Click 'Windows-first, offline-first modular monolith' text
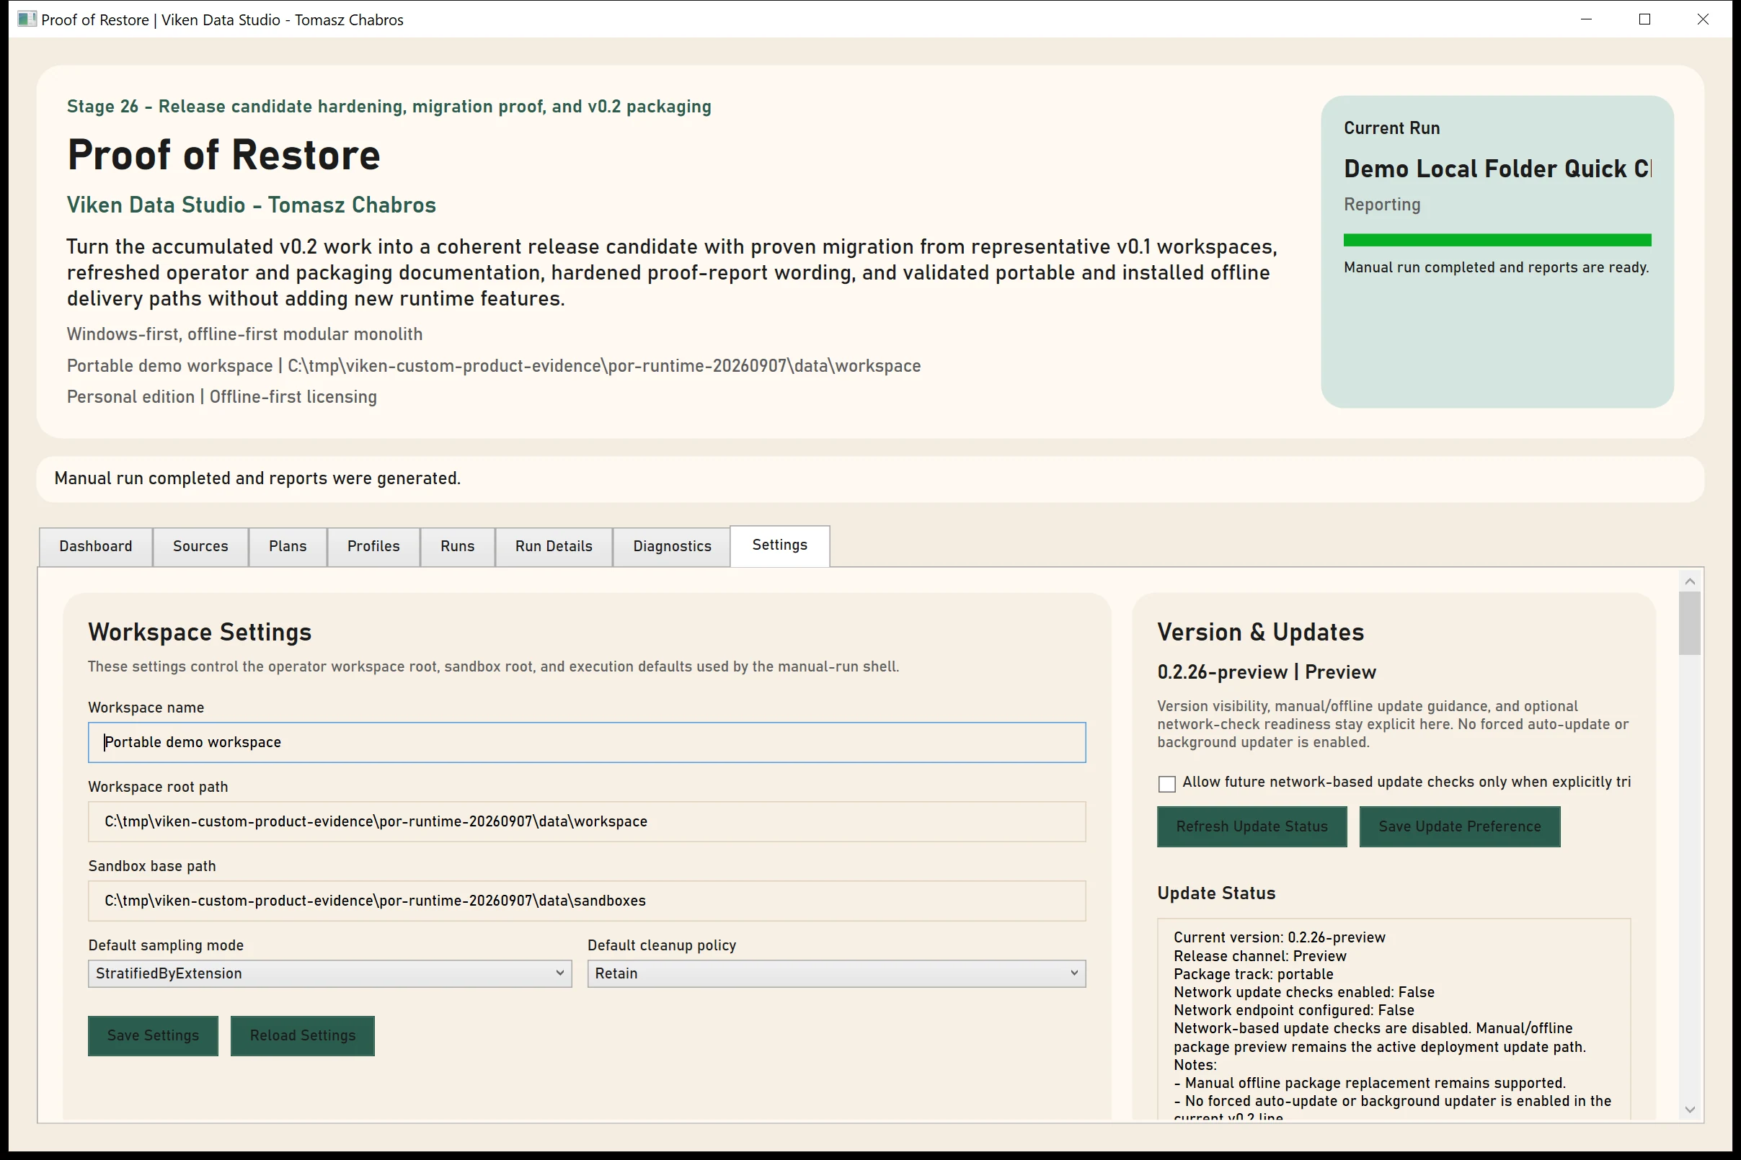The width and height of the screenshot is (1741, 1160). tap(244, 334)
